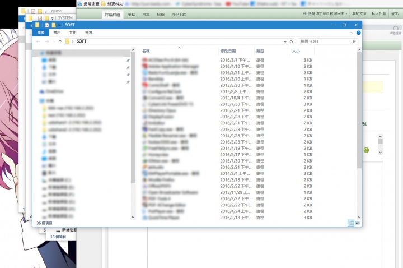Click the search magnifier in SOFT search box

(x=354, y=41)
